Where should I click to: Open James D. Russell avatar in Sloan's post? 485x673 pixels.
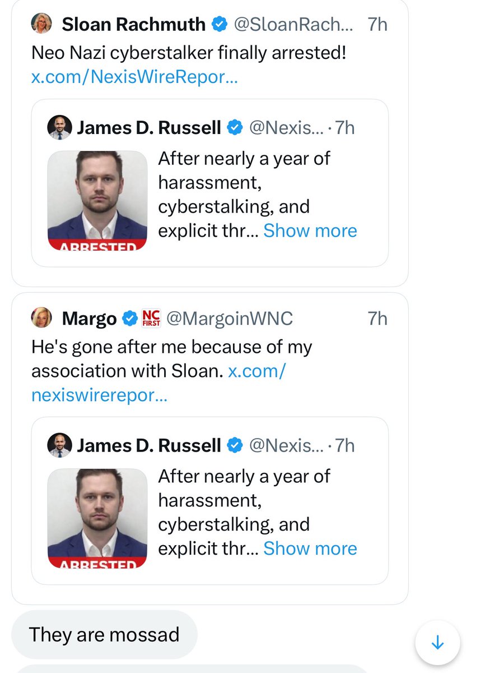pos(59,128)
